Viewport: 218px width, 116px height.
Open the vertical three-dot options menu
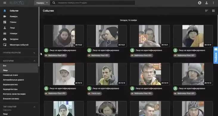point(213,3)
